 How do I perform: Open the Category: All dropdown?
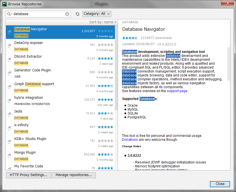[97, 14]
